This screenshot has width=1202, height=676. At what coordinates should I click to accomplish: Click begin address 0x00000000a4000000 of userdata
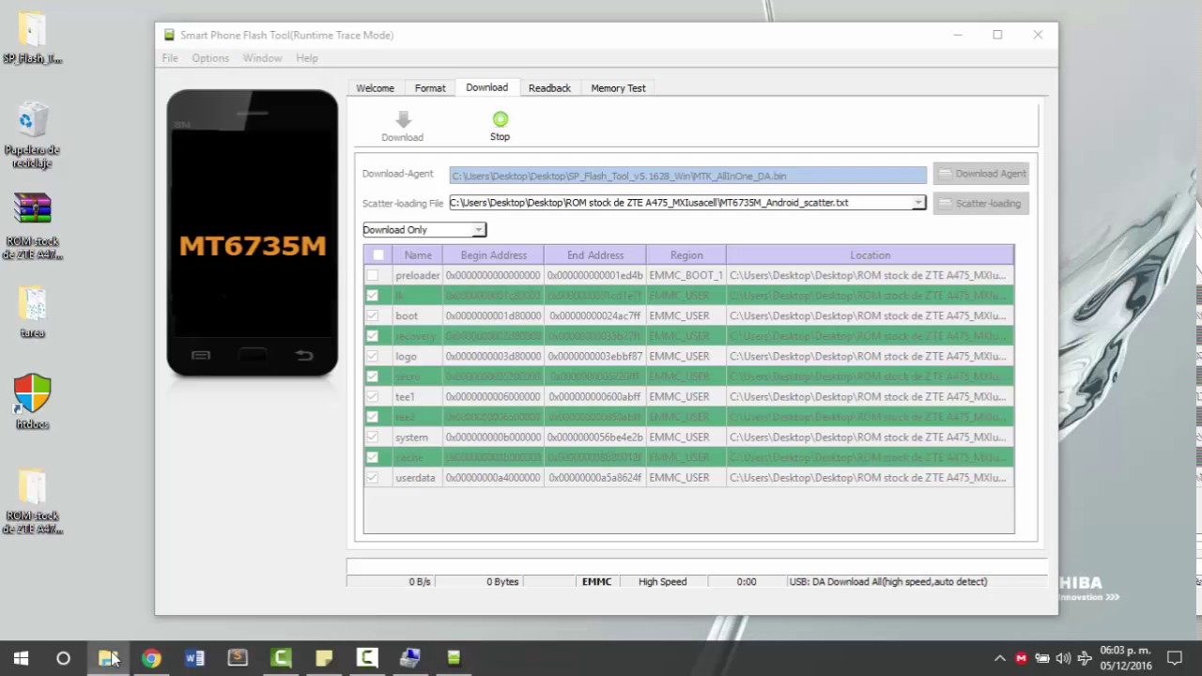pos(493,477)
